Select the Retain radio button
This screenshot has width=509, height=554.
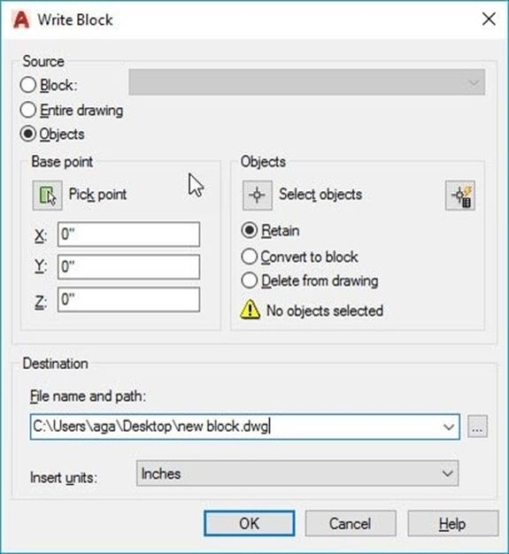click(250, 230)
